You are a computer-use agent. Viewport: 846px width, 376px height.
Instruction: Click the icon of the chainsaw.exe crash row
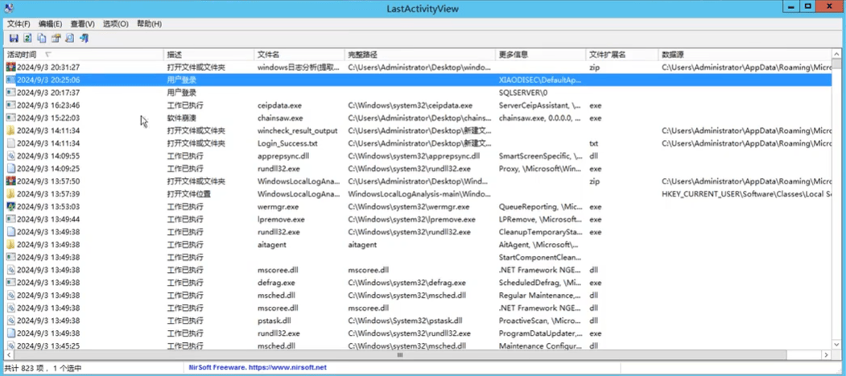(10, 118)
